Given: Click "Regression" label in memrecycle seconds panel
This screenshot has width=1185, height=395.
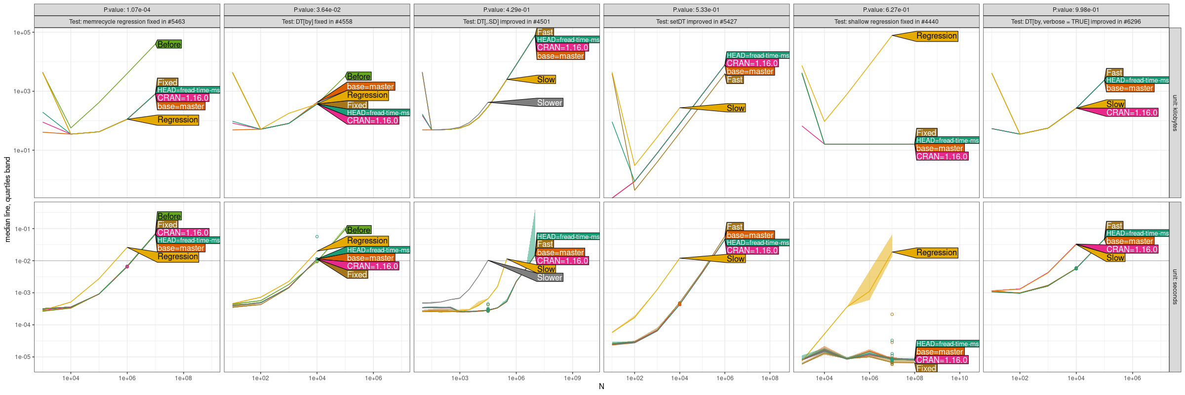Looking at the screenshot, I should coord(178,257).
